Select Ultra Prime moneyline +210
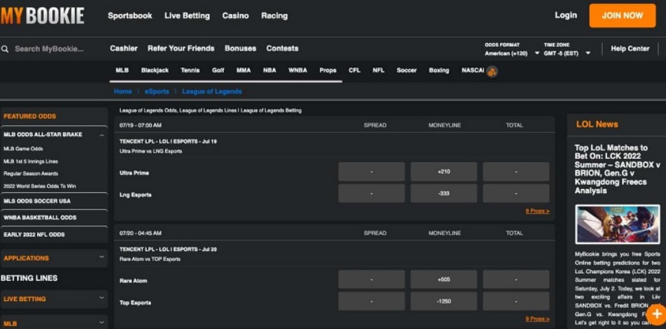Screen dimensions: 666x329 tap(444, 172)
